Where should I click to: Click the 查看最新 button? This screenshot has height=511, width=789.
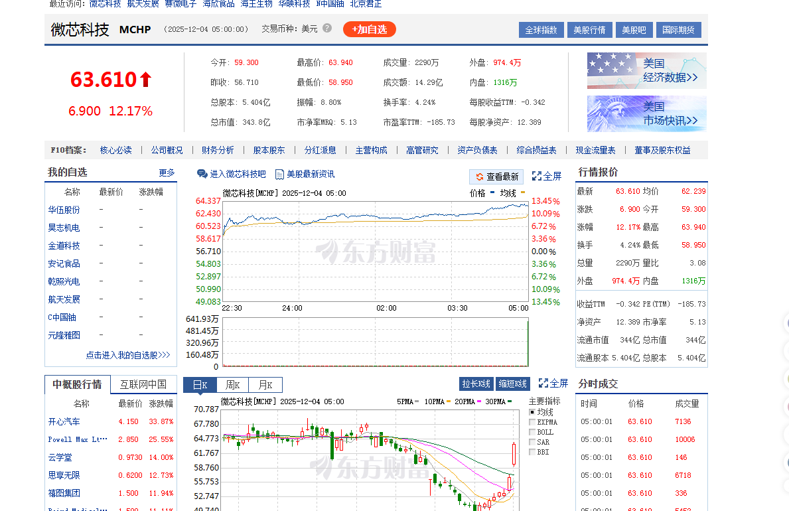[496, 177]
